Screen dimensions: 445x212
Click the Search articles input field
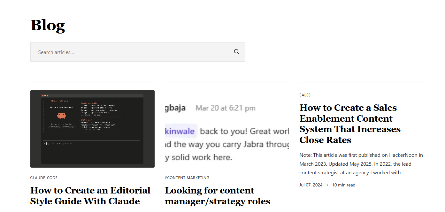[96, 52]
